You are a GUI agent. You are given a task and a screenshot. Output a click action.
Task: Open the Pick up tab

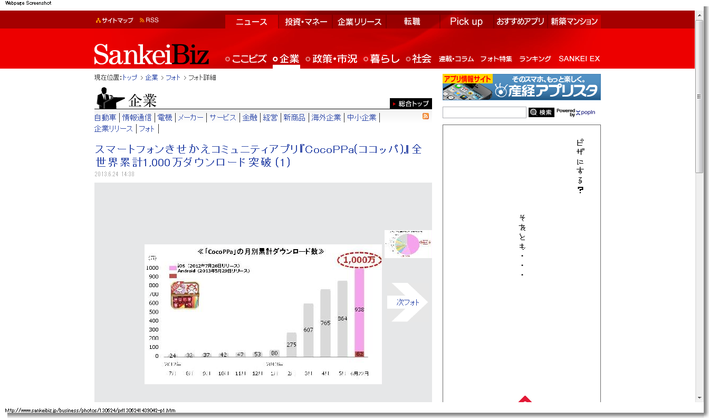point(466,22)
